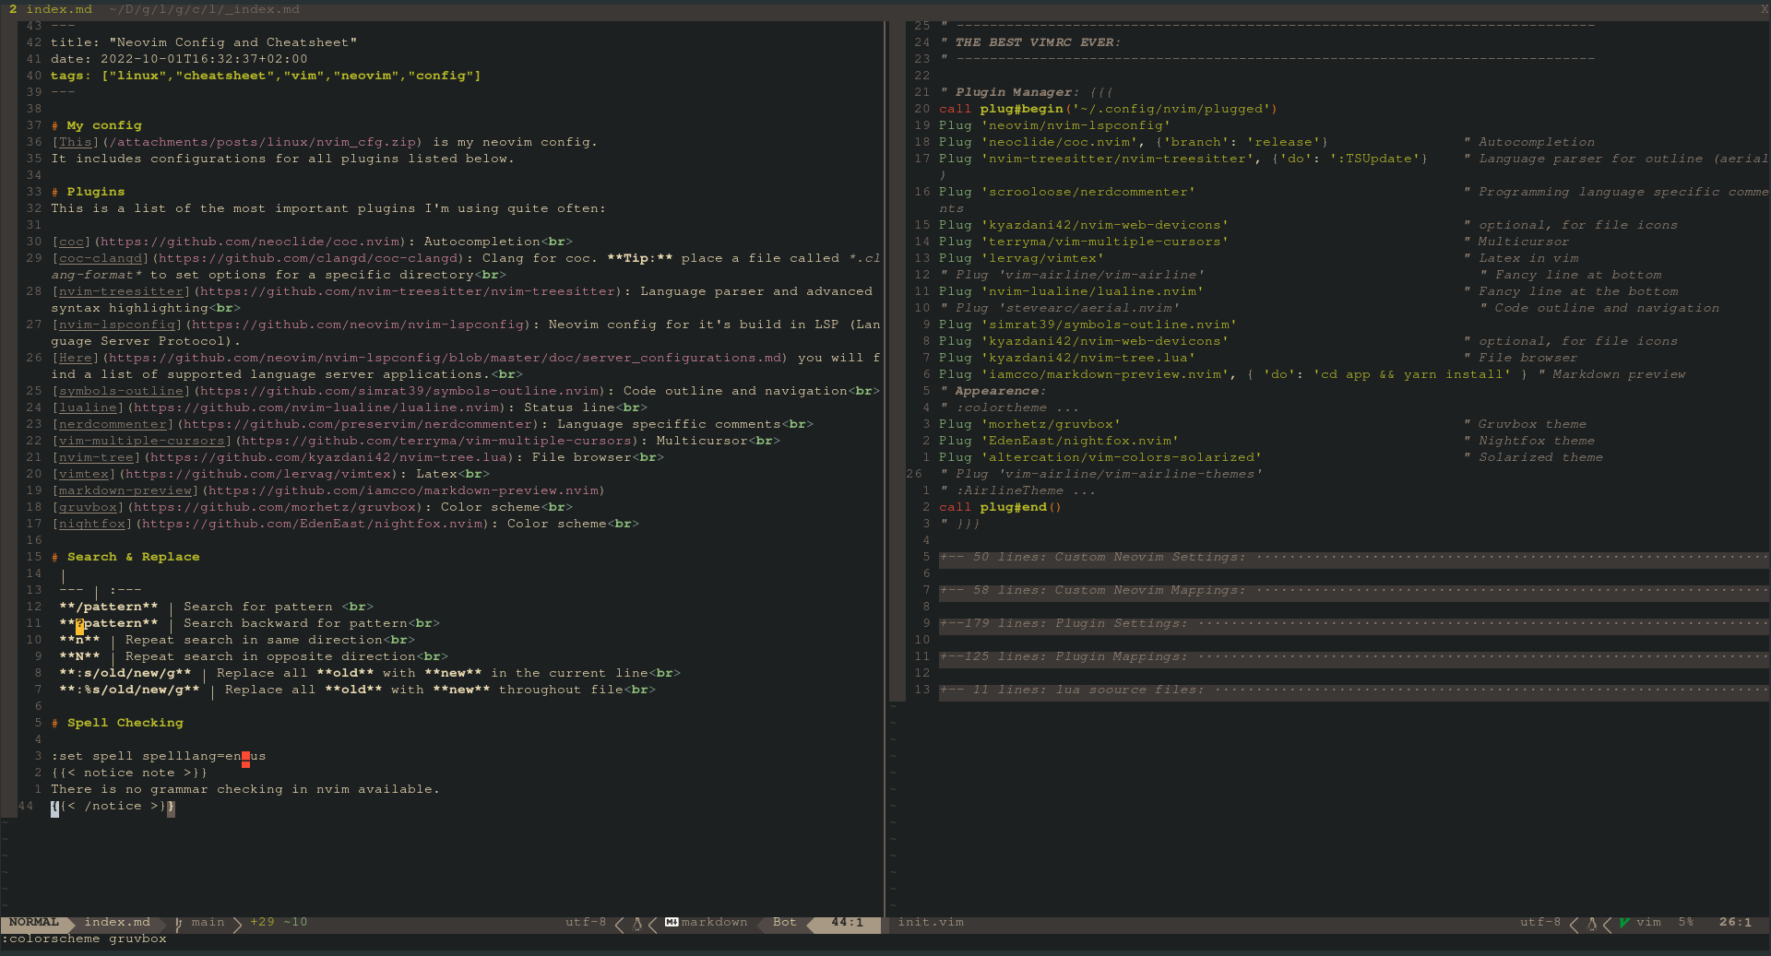The image size is (1771, 956).
Task: Click the main branch name in statusline
Action: (208, 923)
